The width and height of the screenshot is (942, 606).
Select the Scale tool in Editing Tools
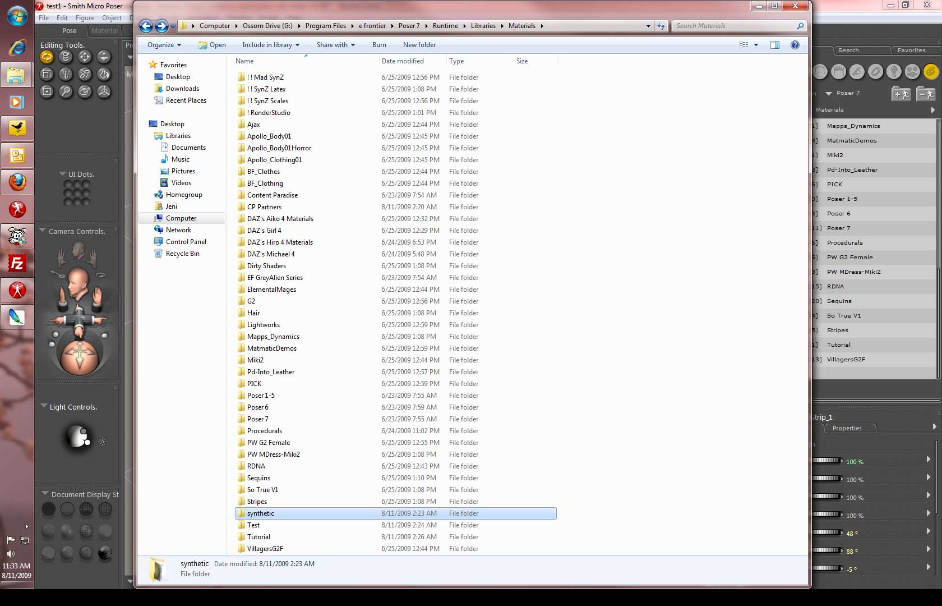click(47, 74)
